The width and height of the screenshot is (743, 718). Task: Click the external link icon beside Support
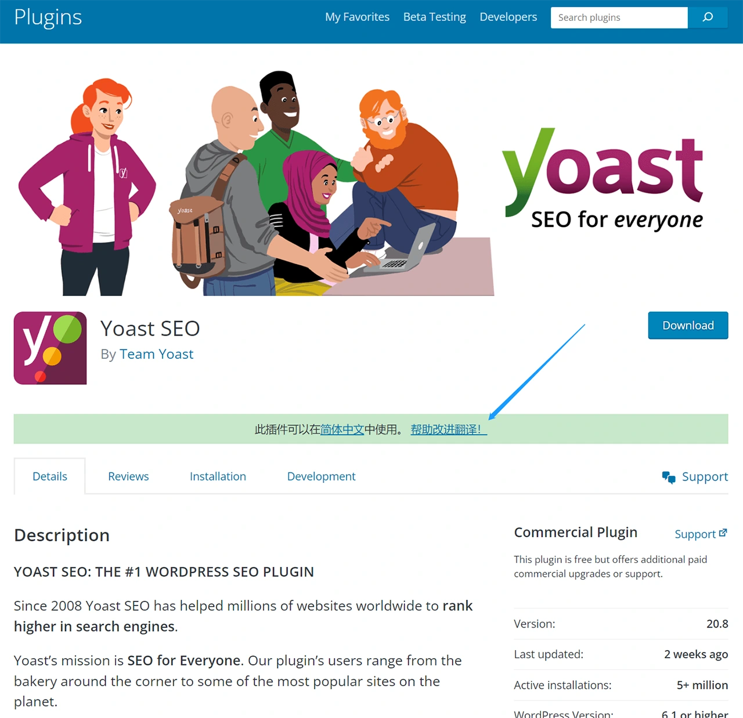(723, 533)
